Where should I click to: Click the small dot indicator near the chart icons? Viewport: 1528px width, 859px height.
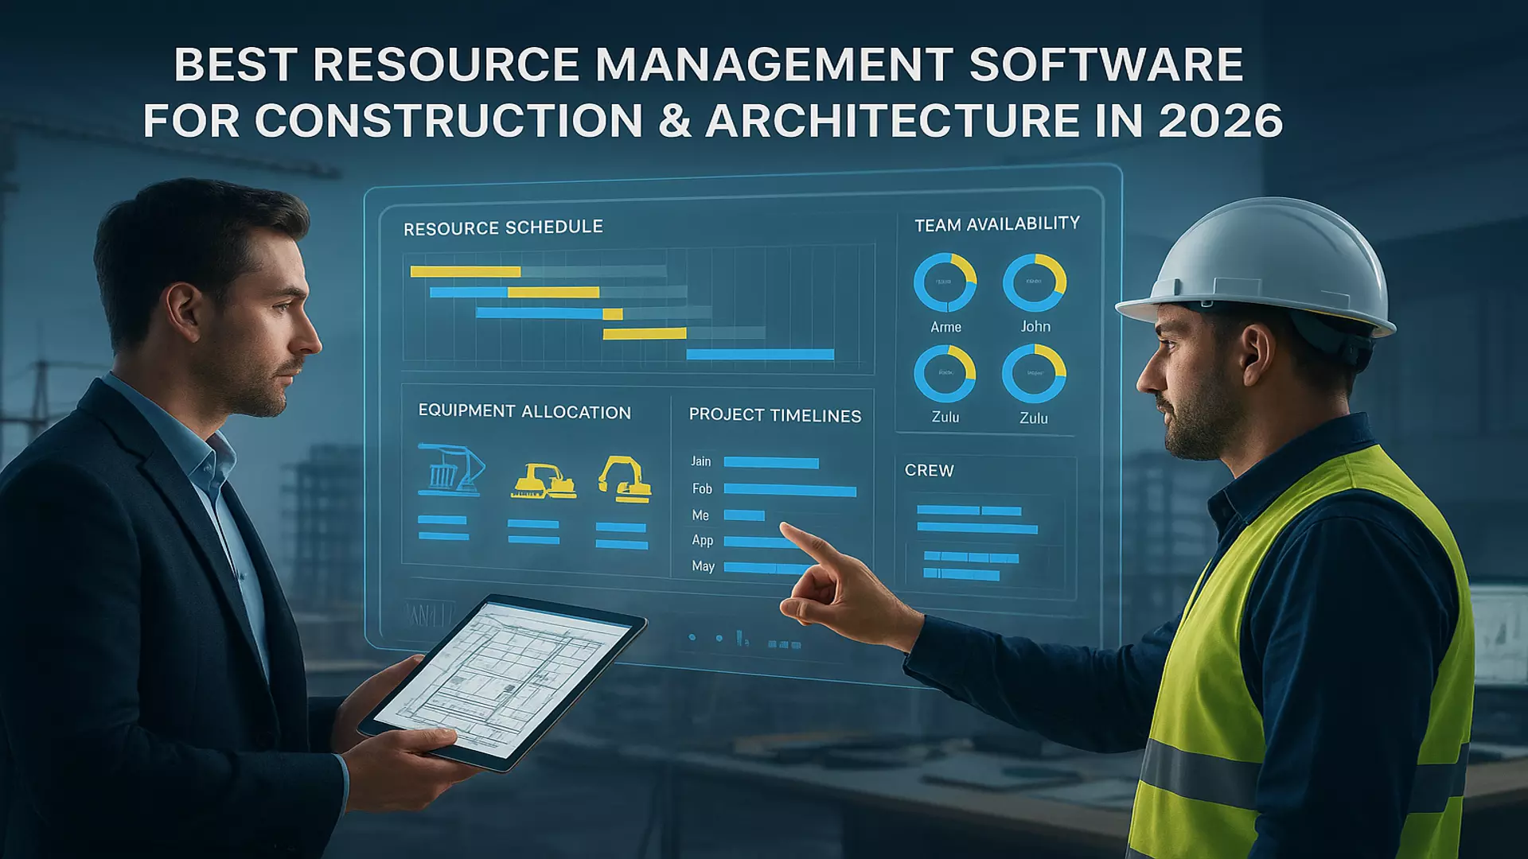coord(692,637)
